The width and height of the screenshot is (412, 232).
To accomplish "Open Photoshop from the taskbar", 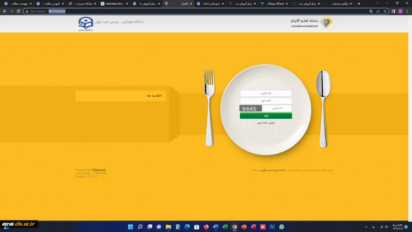I will pyautogui.click(x=272, y=226).
